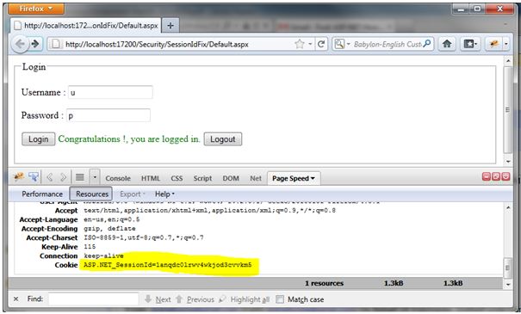Toggle the Match case checkbox
The width and height of the screenshot is (521, 314).
(280, 299)
